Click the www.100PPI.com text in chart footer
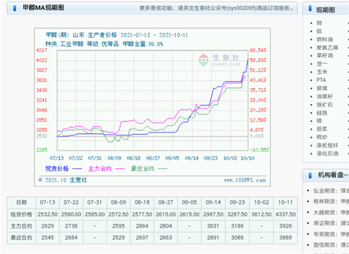The width and height of the screenshot is (349, 254). [x=245, y=180]
